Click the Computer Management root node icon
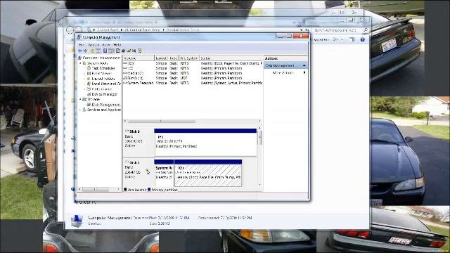Viewport: 450px width, 253px height. point(79,58)
